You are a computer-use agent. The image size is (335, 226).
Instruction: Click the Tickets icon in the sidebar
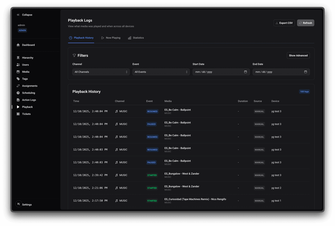tap(19, 114)
